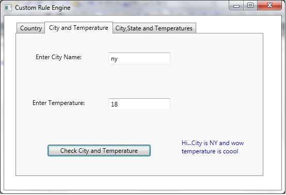Click the 'Hi...City is NY and wow' message line
This screenshot has height=195, width=286.
click(x=213, y=143)
